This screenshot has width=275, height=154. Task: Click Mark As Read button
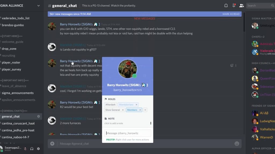231,14
